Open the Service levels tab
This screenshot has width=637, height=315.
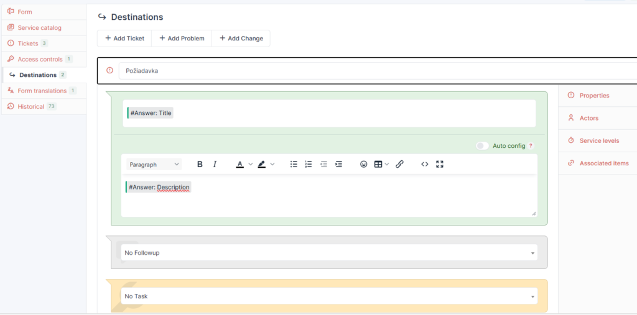pyautogui.click(x=598, y=140)
